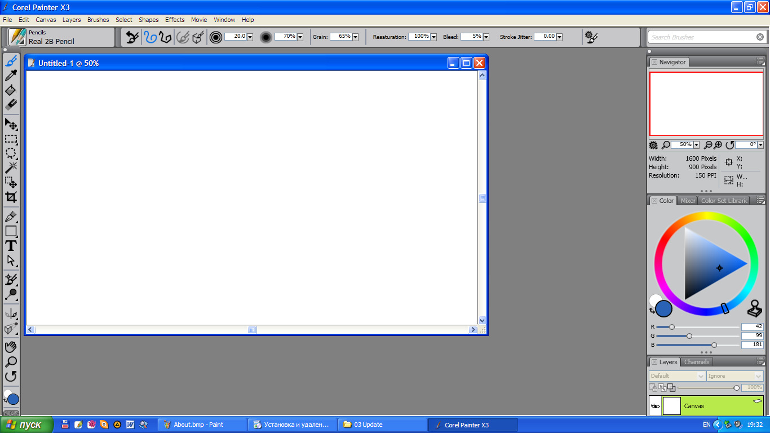Open the Effects menu

click(175, 20)
